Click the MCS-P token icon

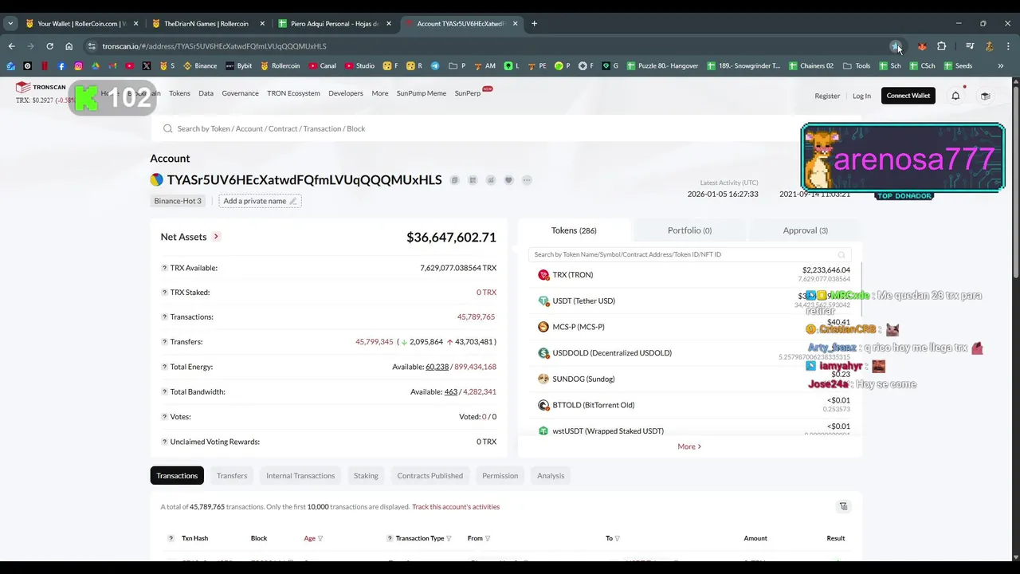pos(543,327)
